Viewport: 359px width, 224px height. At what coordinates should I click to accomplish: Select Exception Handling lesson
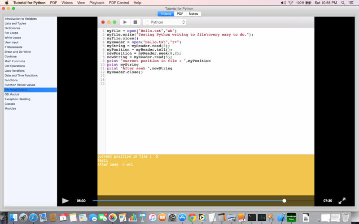pyautogui.click(x=30, y=99)
